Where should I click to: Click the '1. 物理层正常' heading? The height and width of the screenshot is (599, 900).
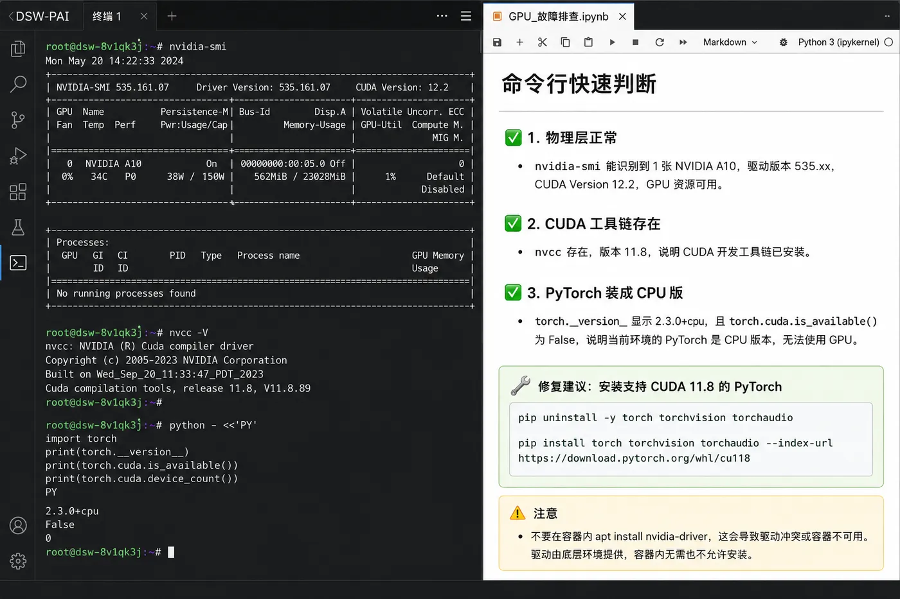pos(572,138)
